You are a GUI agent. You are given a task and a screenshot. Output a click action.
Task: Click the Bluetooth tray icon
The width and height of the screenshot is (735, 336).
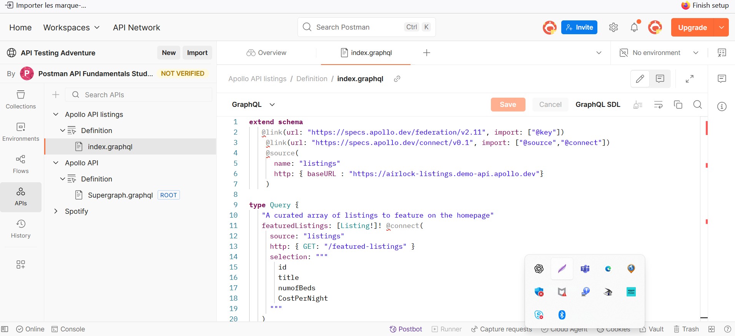[x=562, y=315]
